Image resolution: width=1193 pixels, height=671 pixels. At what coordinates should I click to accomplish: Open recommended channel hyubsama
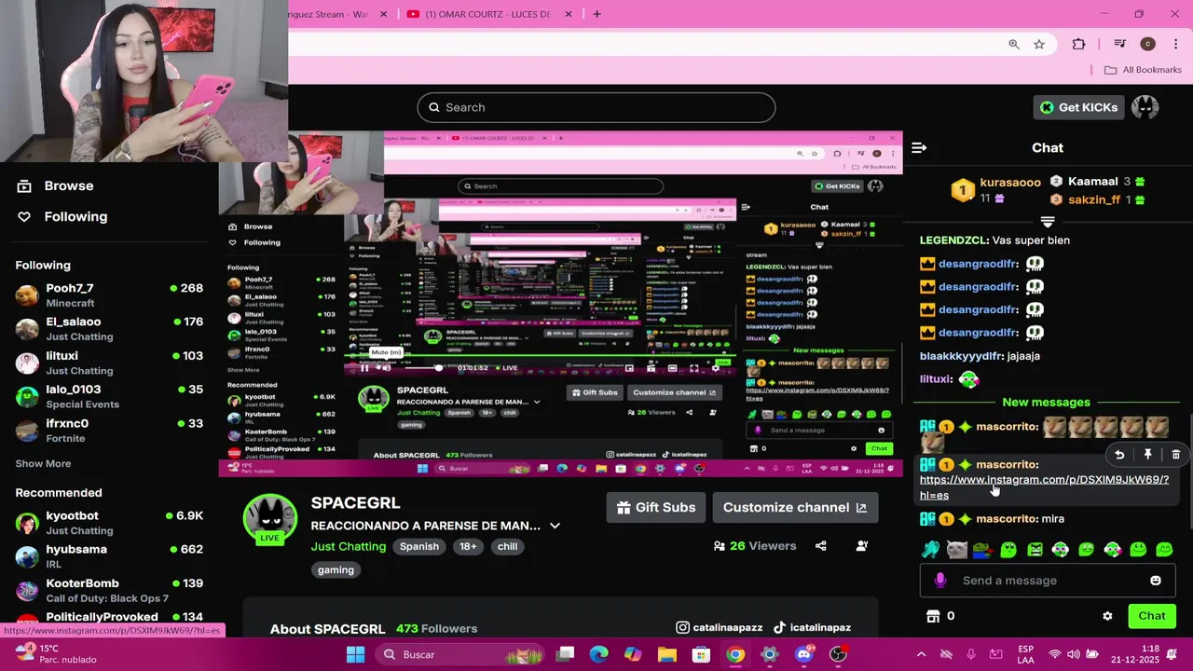(110, 556)
